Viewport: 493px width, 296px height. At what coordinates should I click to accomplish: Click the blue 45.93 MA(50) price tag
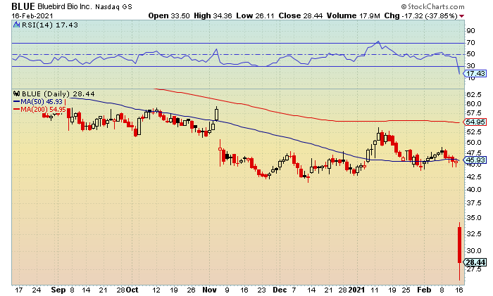(x=475, y=160)
